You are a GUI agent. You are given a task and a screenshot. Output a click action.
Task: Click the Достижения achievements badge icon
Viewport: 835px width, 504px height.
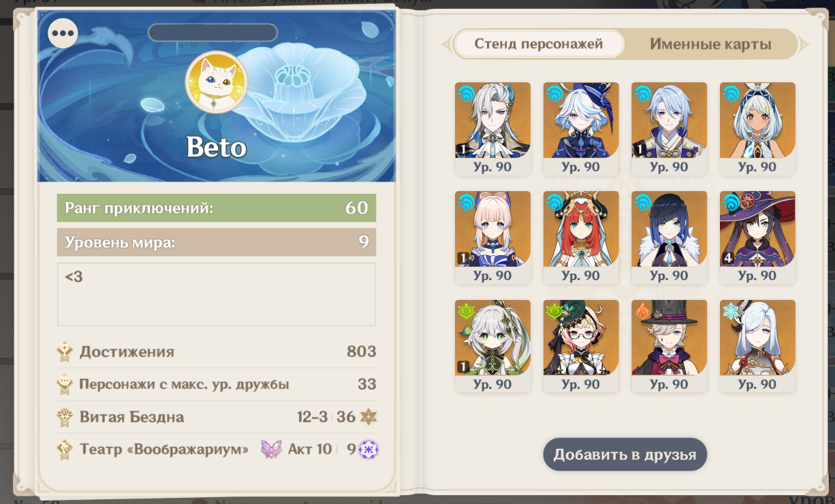[x=65, y=352]
